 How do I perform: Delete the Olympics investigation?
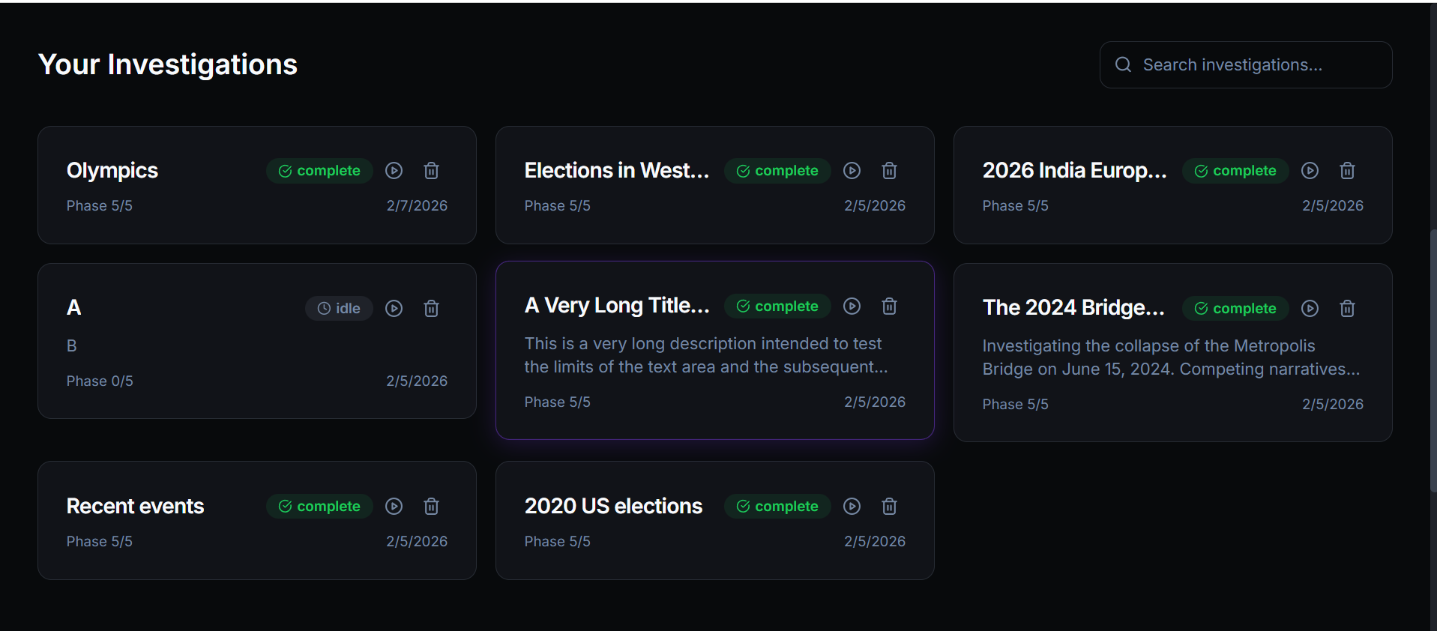[431, 171]
